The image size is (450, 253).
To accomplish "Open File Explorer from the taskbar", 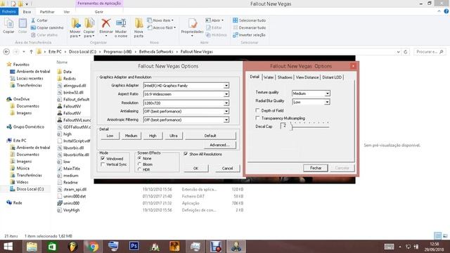I will [x=32, y=247].
